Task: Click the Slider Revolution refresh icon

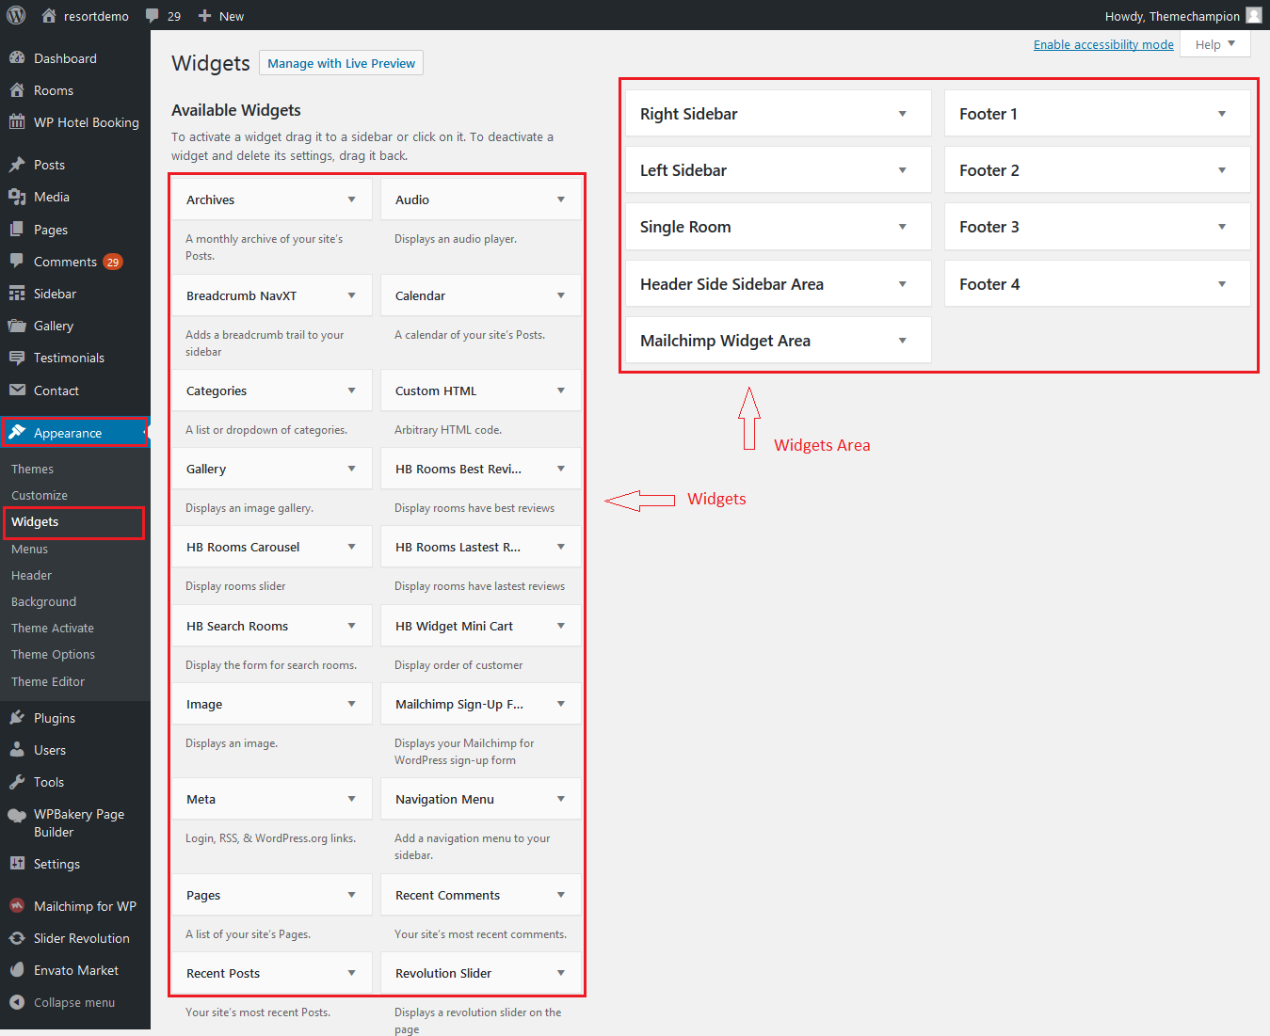Action: coord(17,938)
